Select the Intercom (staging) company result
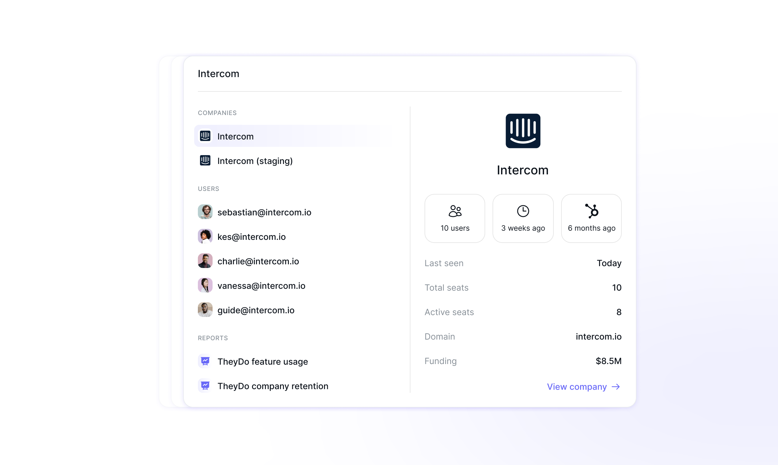The width and height of the screenshot is (778, 465). 295,161
